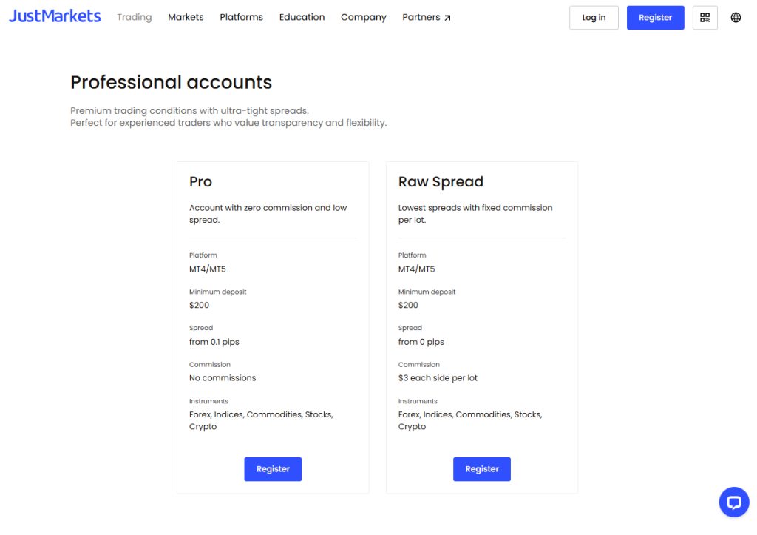The image size is (757, 535).
Task: Open the Trading menu
Action: (134, 17)
